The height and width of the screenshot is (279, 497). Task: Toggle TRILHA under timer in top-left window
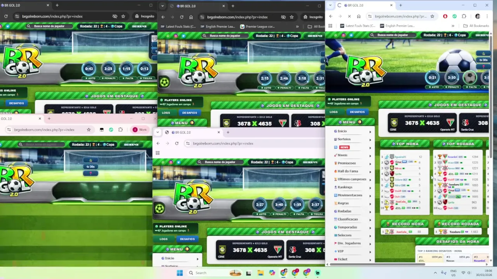click(146, 78)
